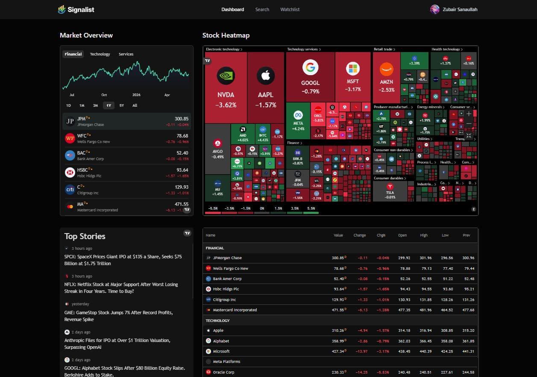Switch chart range to 5Y
Image resolution: width=537 pixels, height=377 pixels.
122,105
